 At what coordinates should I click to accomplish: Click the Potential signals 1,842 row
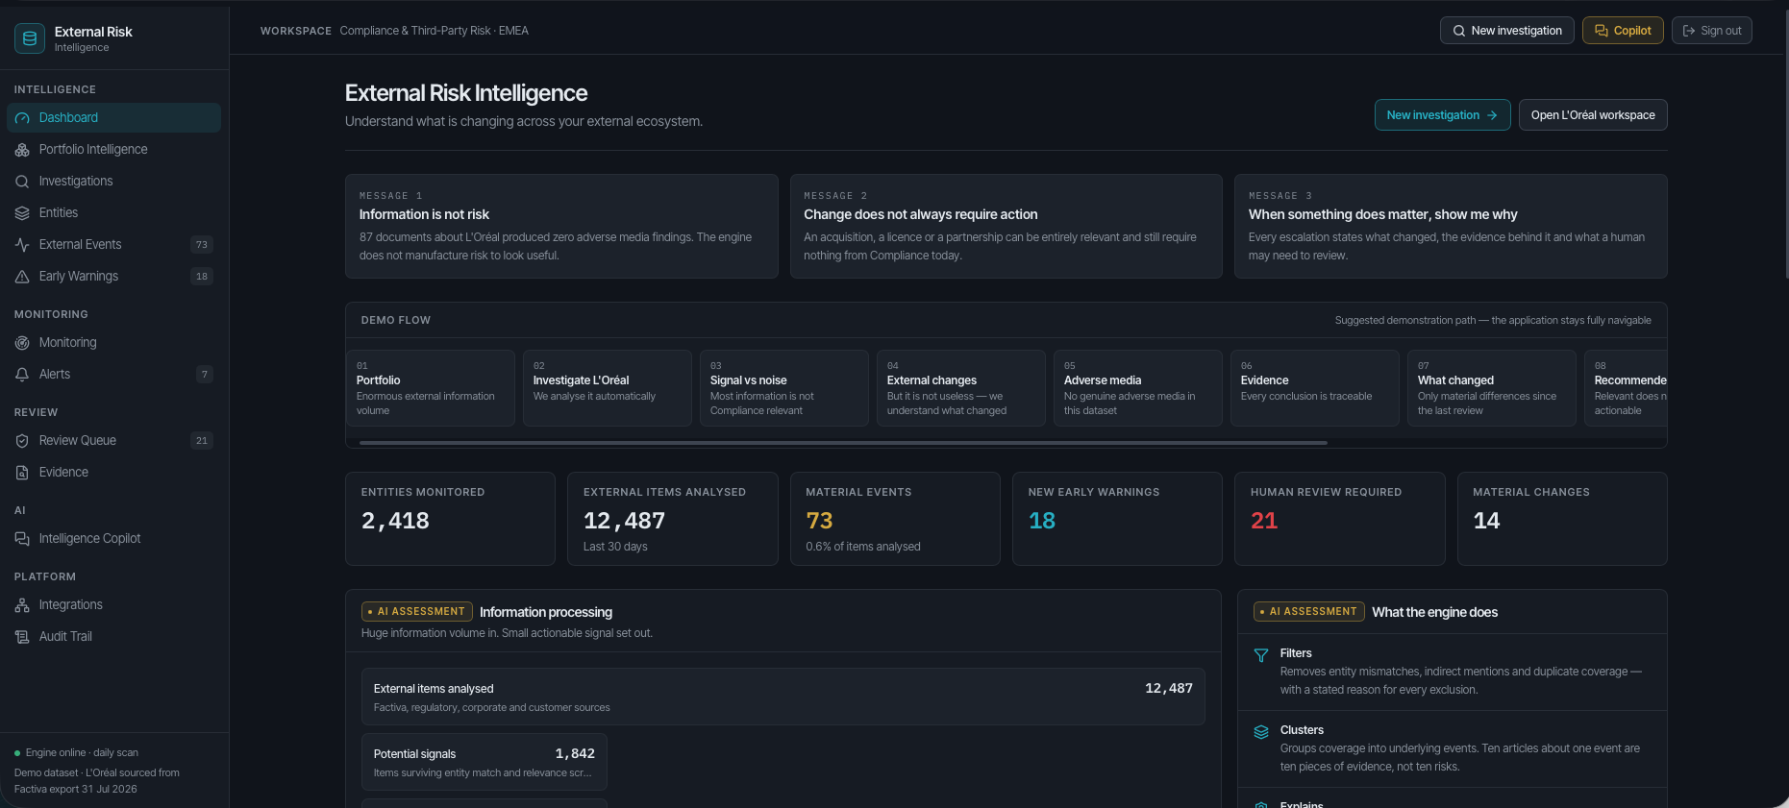[x=485, y=762]
